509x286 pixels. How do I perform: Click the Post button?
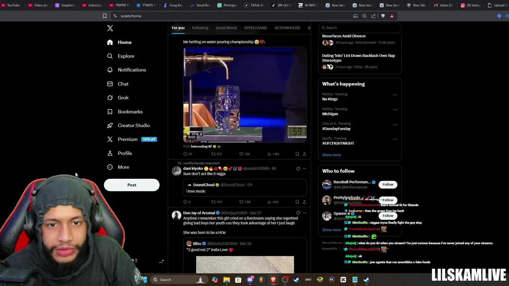[x=132, y=185]
